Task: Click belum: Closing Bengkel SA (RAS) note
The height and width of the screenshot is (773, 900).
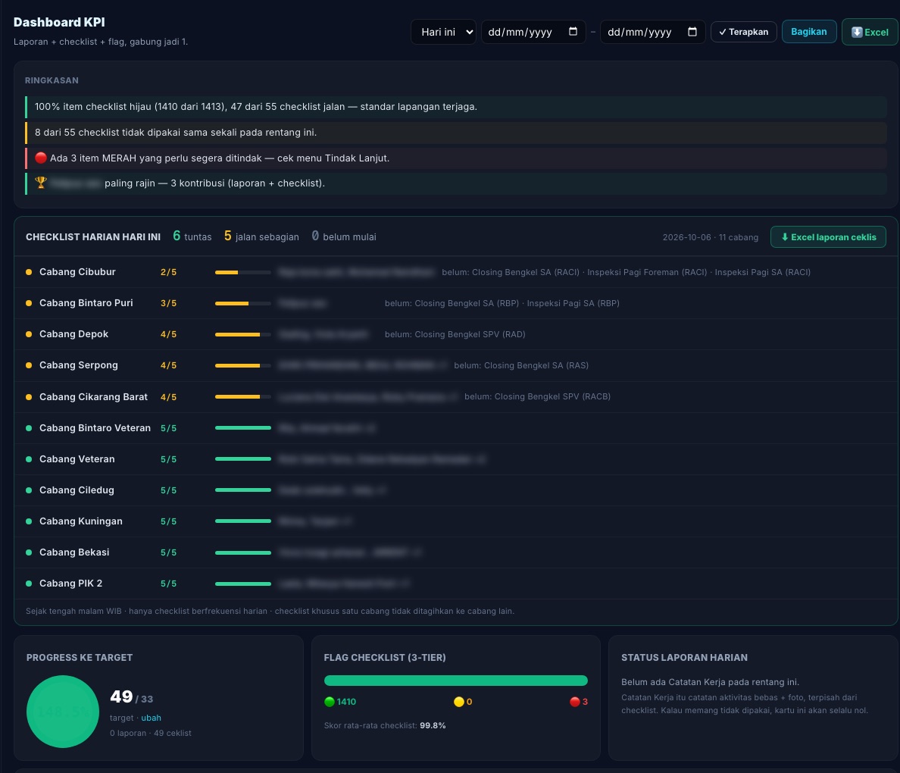Action: (x=521, y=365)
